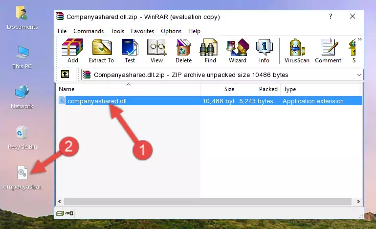Select the This PC desktop icon
The height and width of the screenshot is (229, 376).
22,57
